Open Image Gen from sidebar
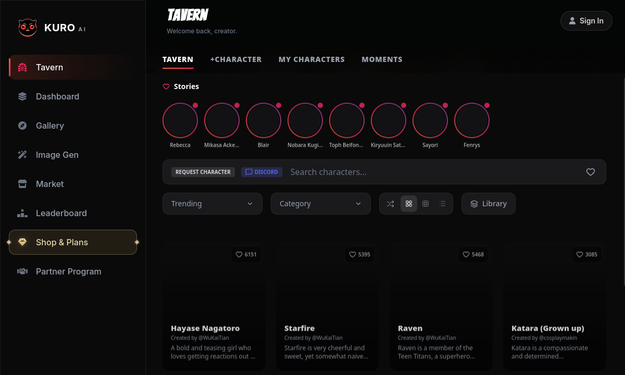625x375 pixels. click(73, 155)
